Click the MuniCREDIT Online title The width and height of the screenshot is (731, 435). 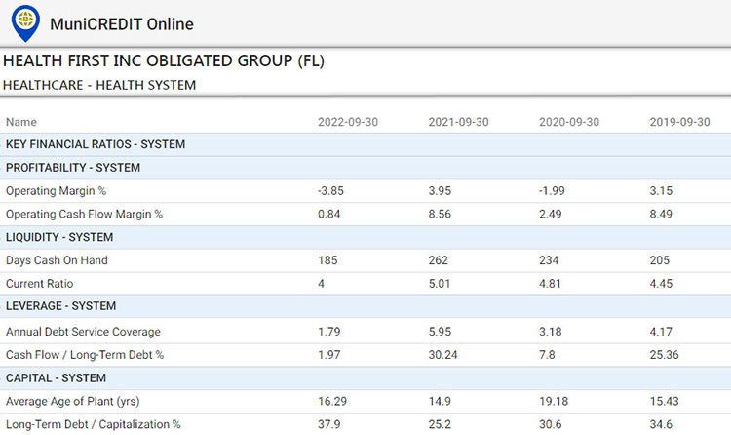click(122, 24)
